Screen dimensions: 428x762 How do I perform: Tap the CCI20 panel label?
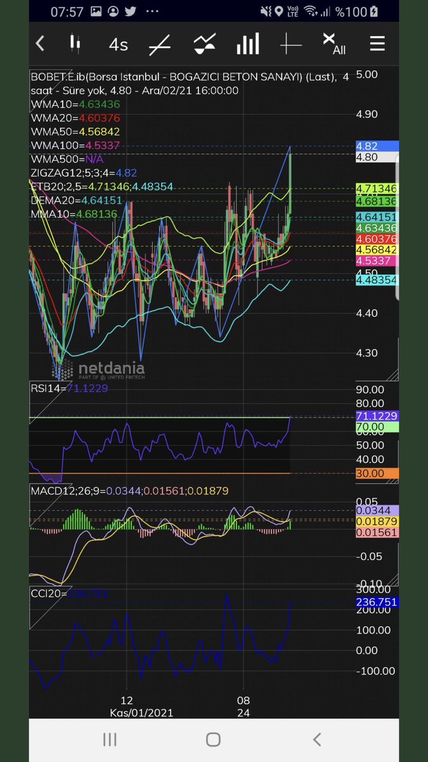pos(70,594)
